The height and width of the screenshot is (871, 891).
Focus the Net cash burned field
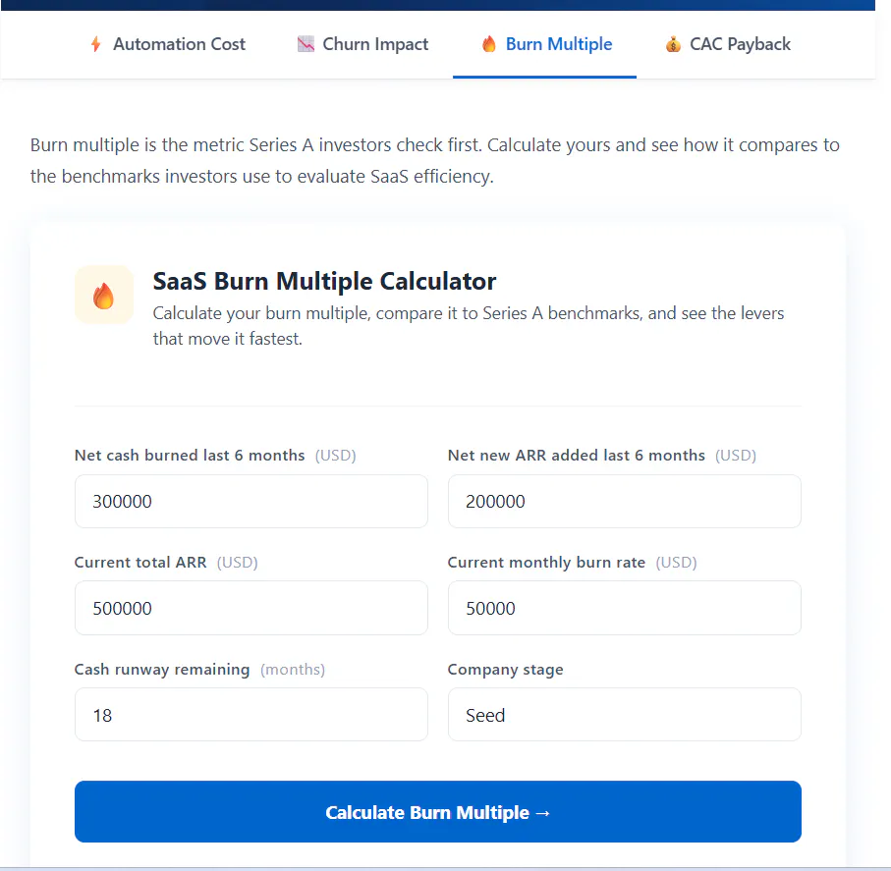click(x=251, y=501)
